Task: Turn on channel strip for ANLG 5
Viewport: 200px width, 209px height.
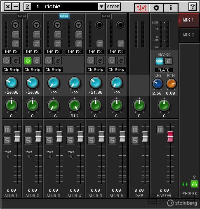Action: [91, 61]
